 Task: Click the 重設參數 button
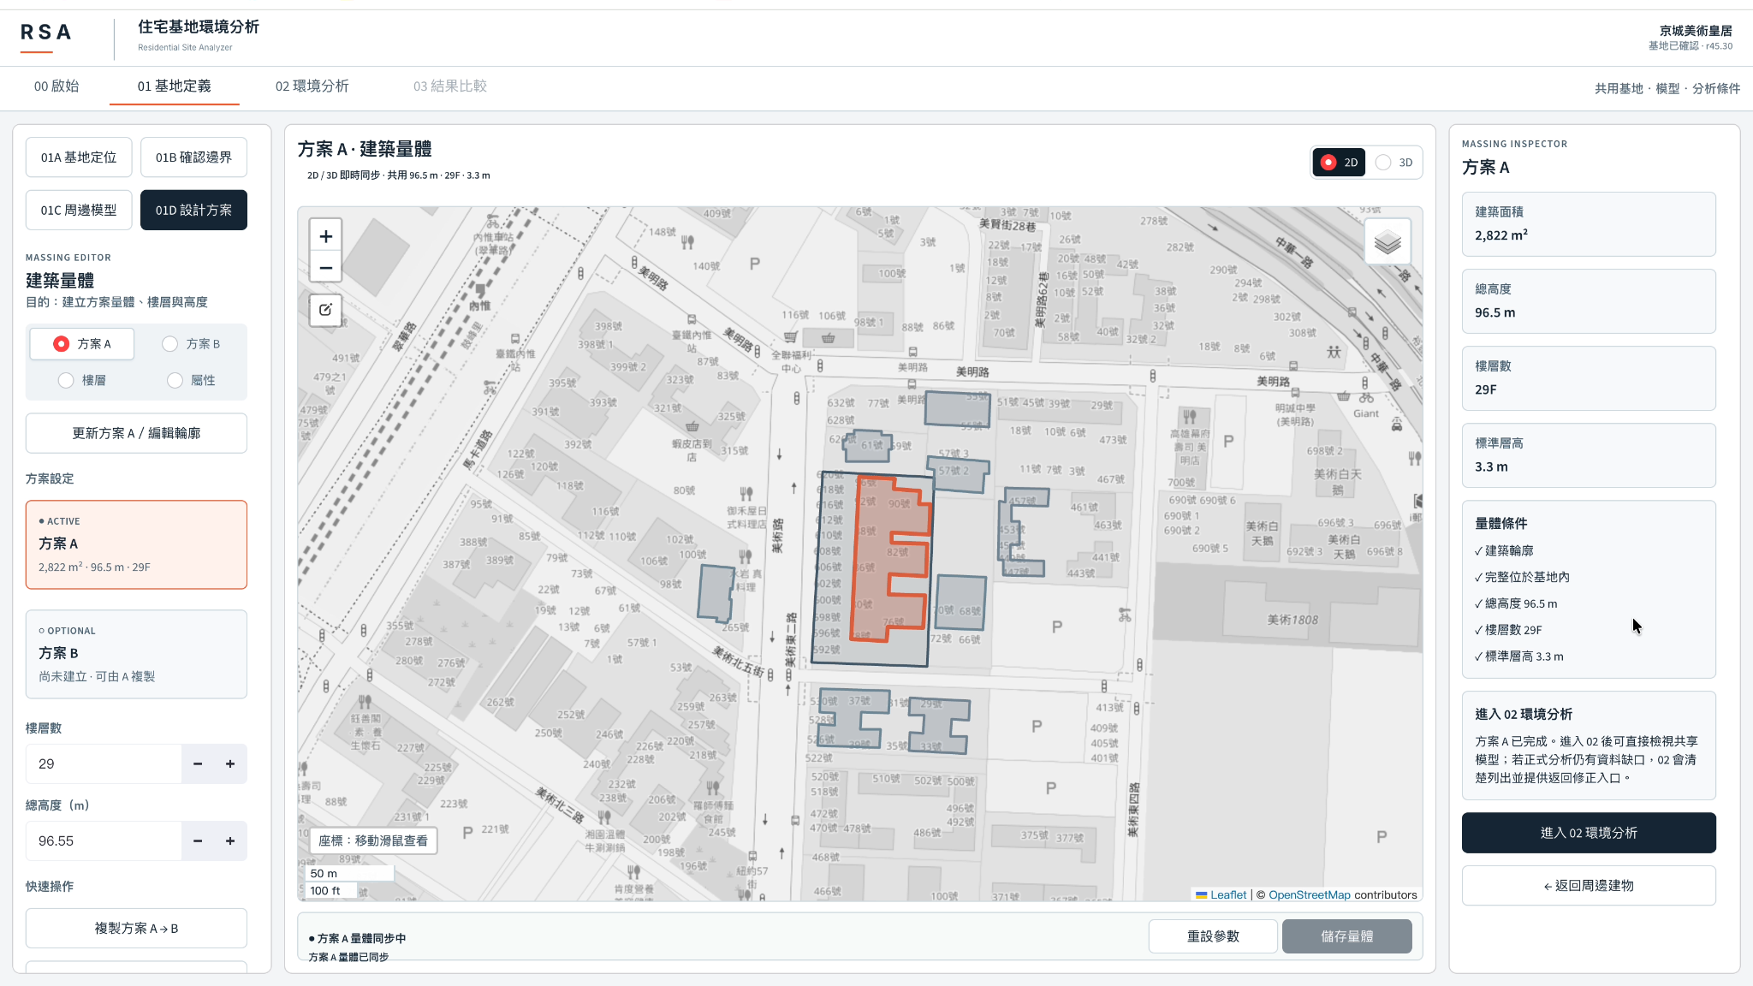[1213, 936]
